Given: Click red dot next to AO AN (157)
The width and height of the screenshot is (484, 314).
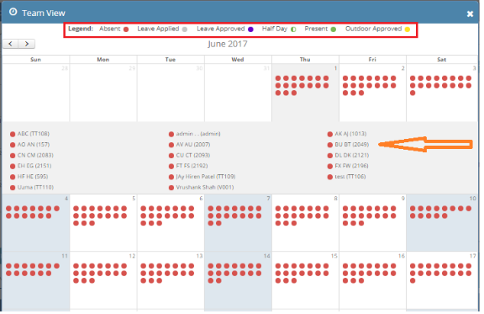Looking at the screenshot, I should coord(13,145).
